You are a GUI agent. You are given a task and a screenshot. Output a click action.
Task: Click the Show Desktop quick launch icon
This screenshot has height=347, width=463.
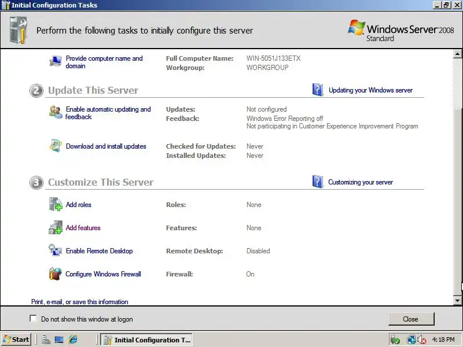[59, 340]
